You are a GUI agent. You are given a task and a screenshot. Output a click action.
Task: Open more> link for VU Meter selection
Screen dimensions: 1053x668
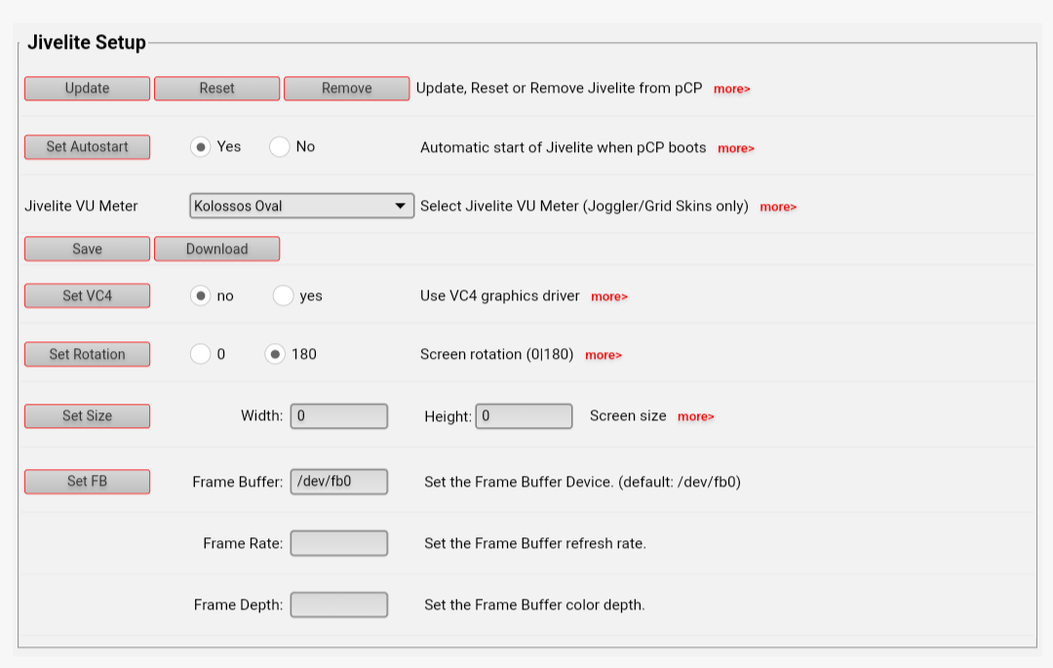pos(778,207)
